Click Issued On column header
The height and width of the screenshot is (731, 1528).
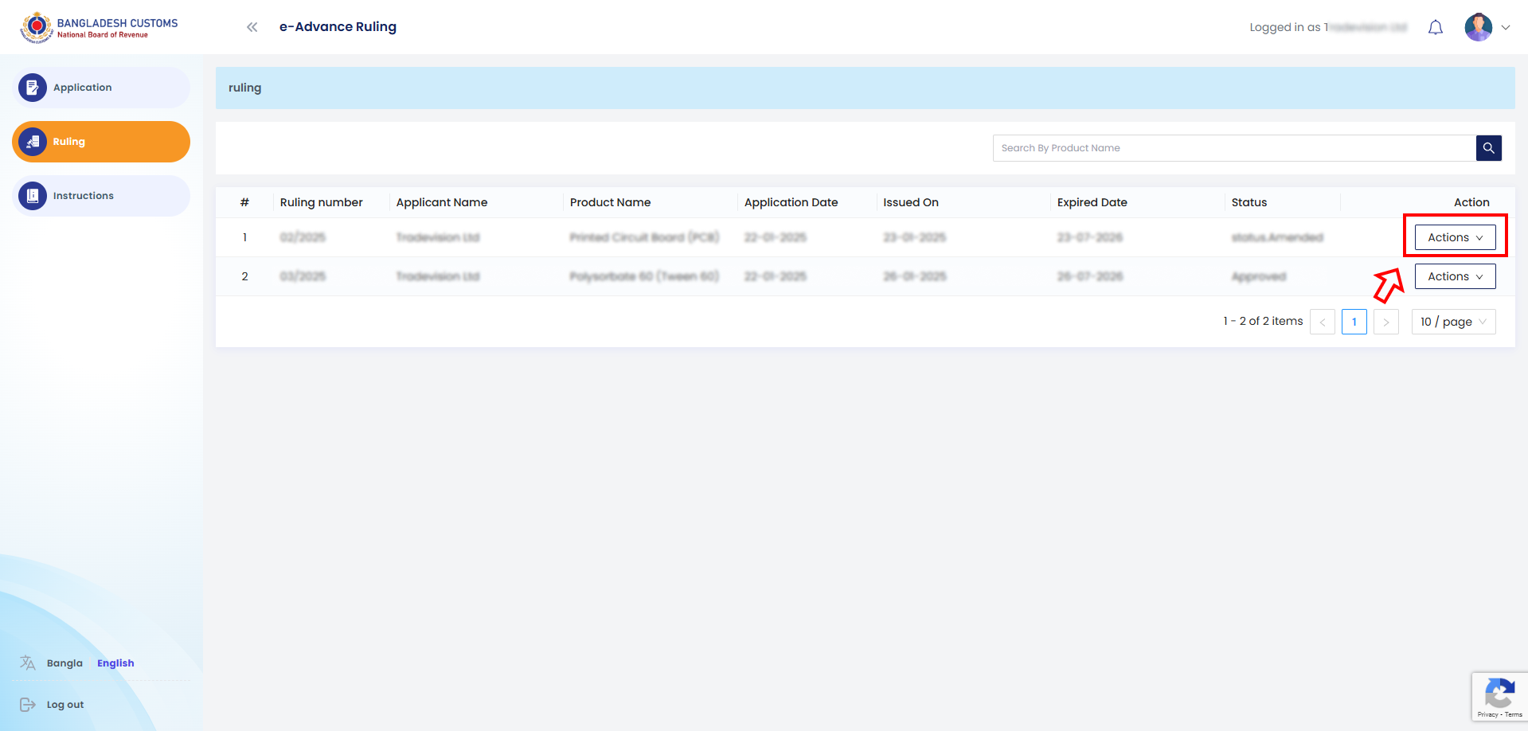tap(911, 202)
